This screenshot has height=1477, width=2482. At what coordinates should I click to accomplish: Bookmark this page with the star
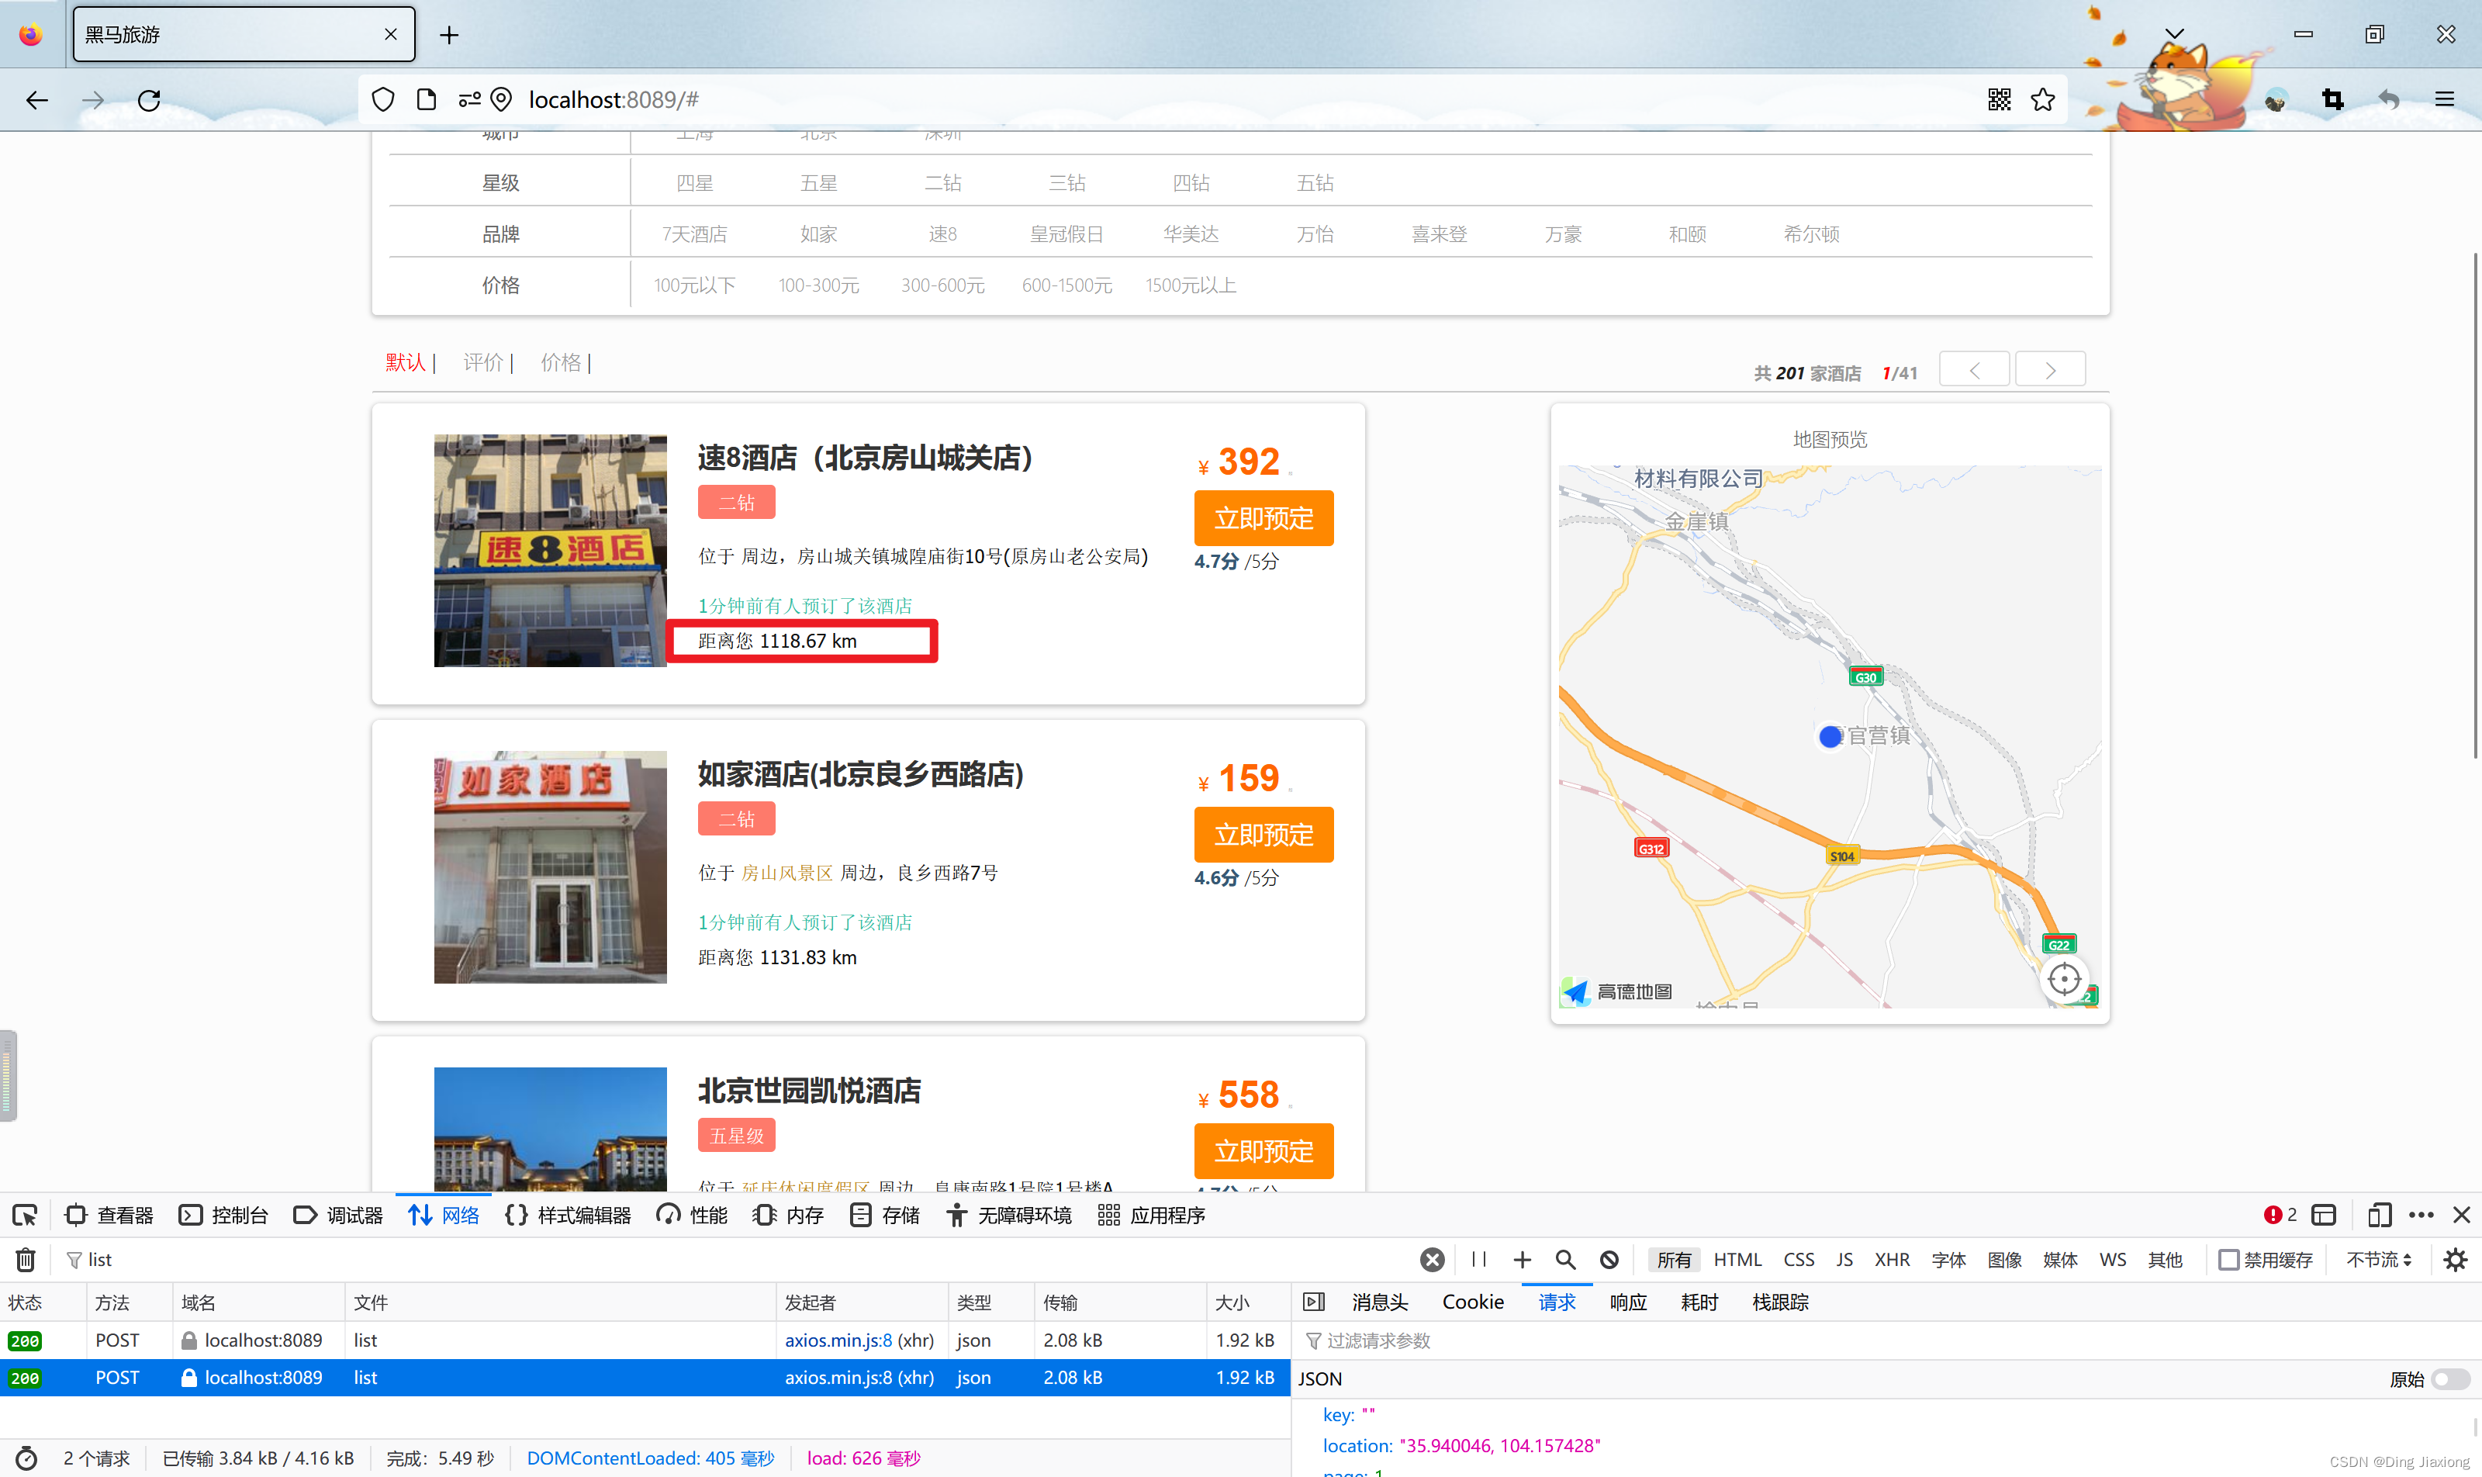tap(2042, 99)
